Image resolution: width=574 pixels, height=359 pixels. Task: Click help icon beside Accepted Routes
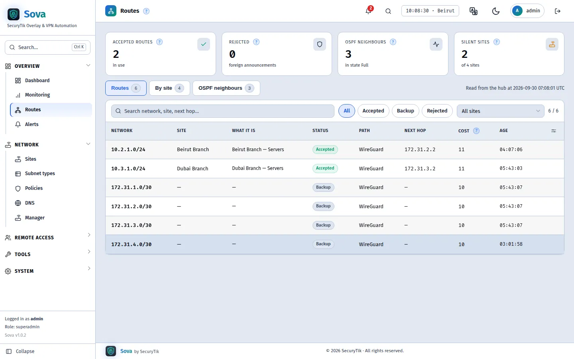tap(159, 42)
